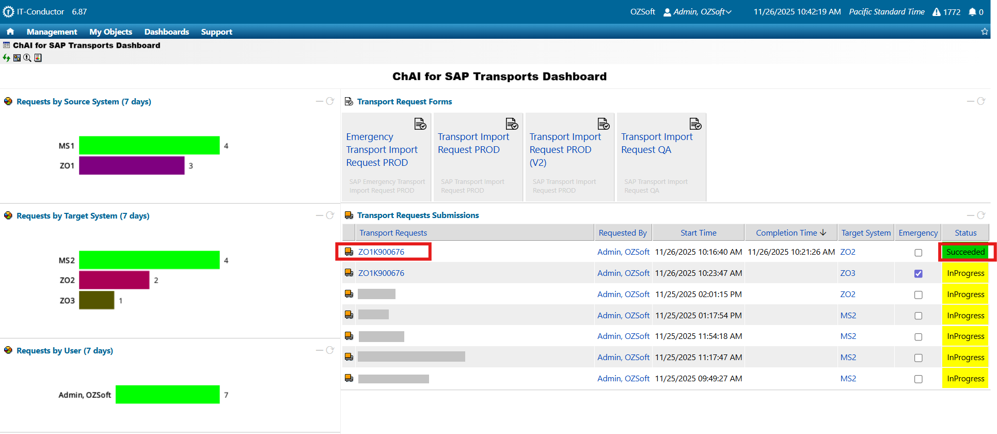The width and height of the screenshot is (997, 434).
Task: Click the home icon in the menu bar
Action: [x=10, y=32]
